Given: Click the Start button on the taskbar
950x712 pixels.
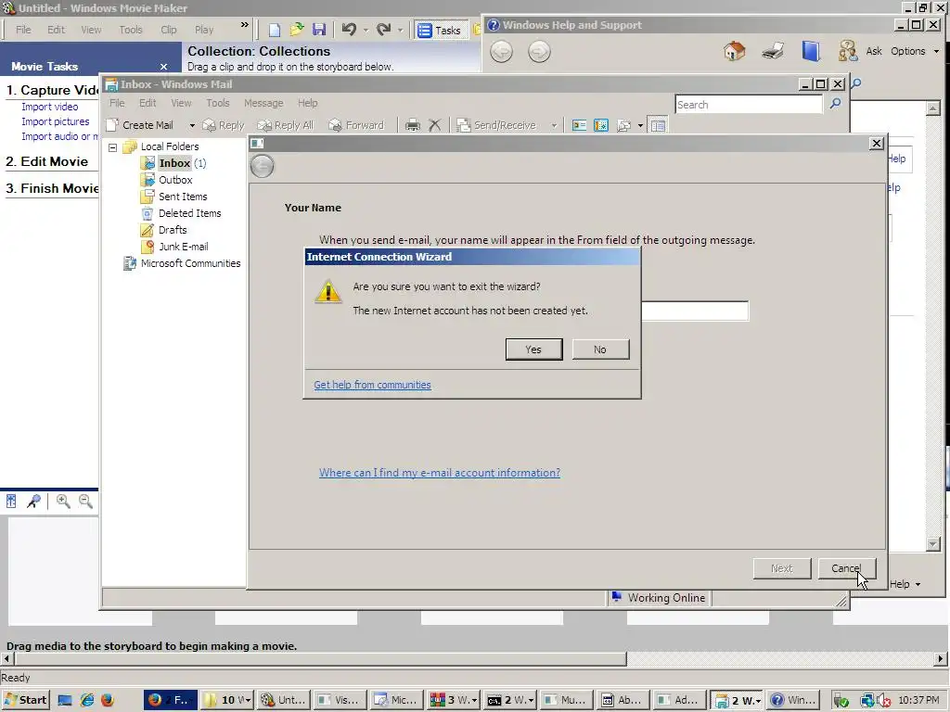Looking at the screenshot, I should point(25,700).
